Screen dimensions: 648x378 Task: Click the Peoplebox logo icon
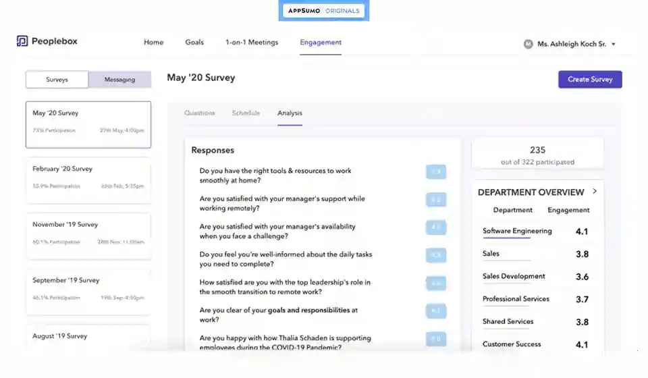[x=22, y=41]
